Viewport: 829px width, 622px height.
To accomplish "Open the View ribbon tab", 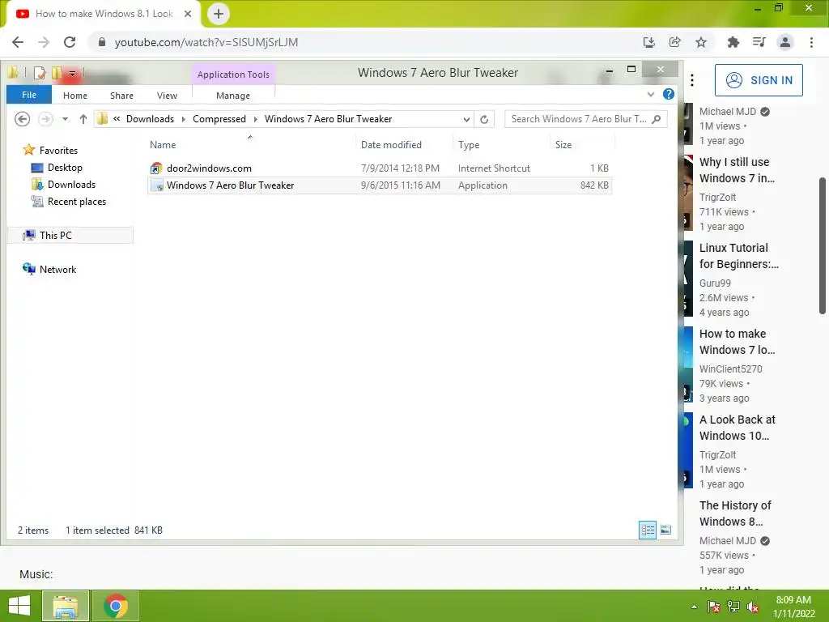I will (x=167, y=96).
